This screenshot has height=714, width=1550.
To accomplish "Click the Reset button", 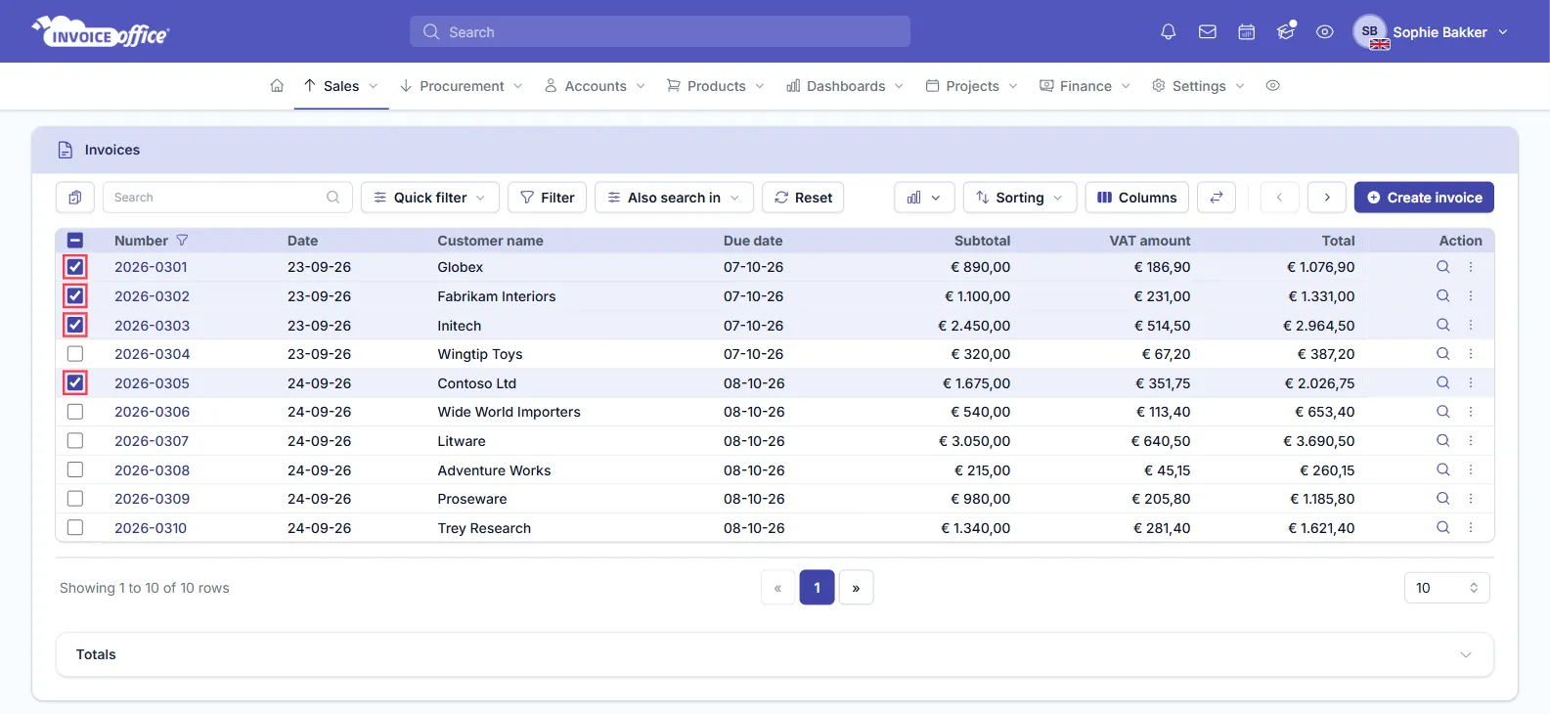I will [803, 198].
